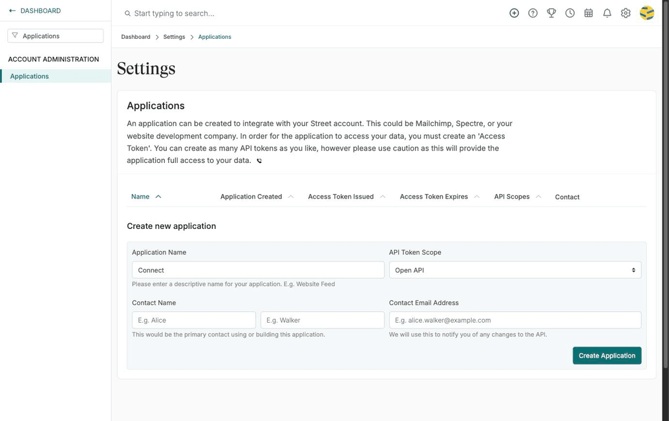This screenshot has width=669, height=421.
Task: Click the search magnifier icon
Action: [x=127, y=14]
